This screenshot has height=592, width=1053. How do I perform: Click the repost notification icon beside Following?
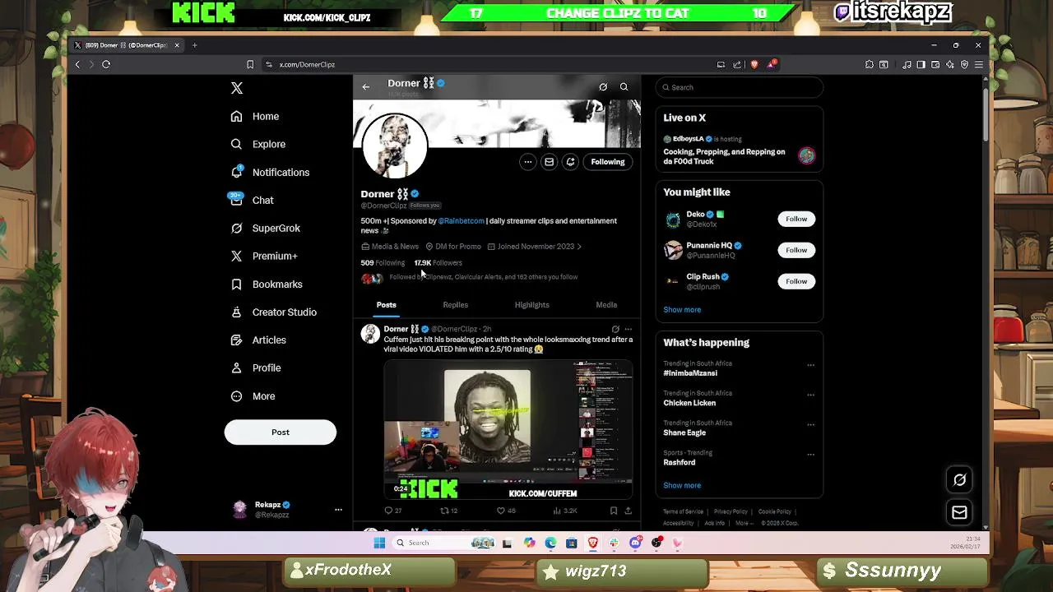click(570, 162)
